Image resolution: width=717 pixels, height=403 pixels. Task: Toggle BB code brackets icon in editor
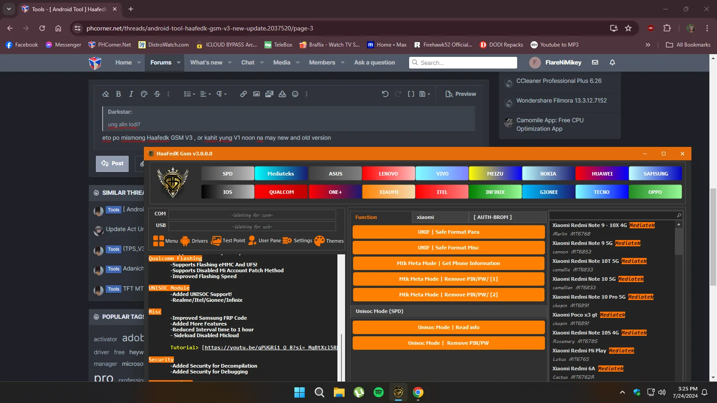coord(411,94)
